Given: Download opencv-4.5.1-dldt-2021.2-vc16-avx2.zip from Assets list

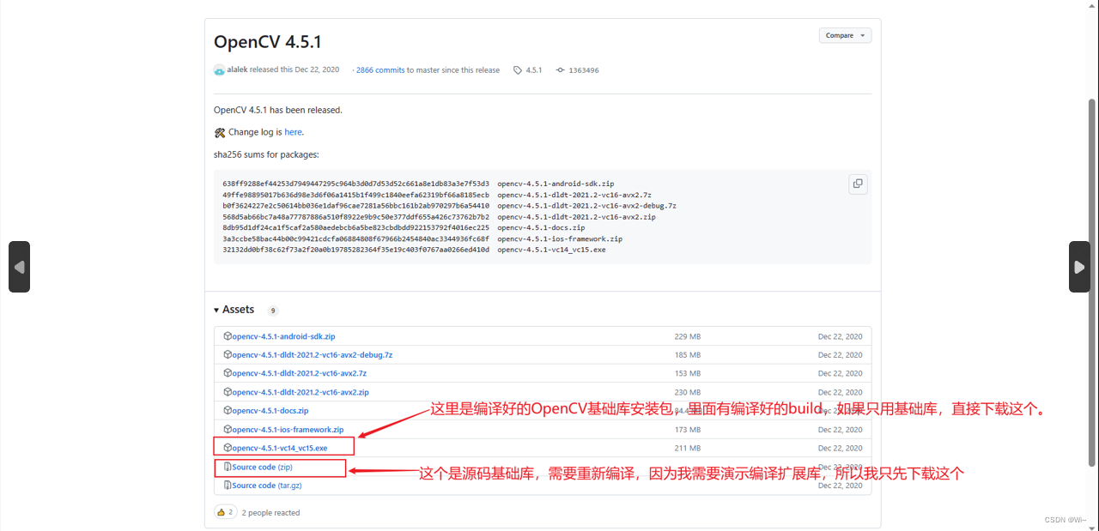Looking at the screenshot, I should click(x=301, y=392).
